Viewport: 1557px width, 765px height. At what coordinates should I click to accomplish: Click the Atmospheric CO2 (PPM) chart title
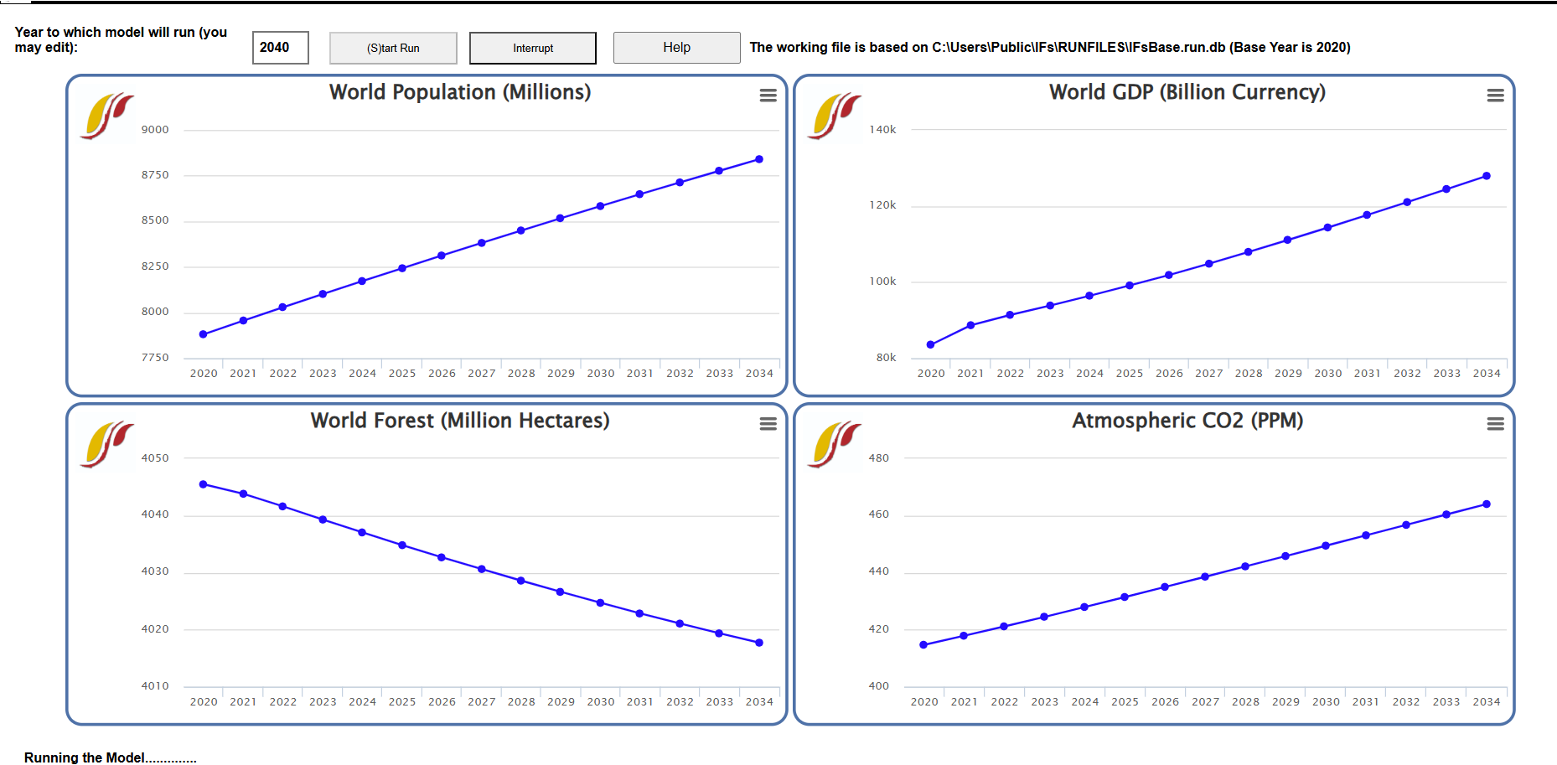point(1187,421)
